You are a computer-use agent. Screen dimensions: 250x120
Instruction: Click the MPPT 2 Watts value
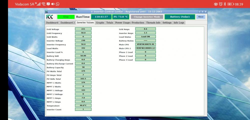coord(83,86)
